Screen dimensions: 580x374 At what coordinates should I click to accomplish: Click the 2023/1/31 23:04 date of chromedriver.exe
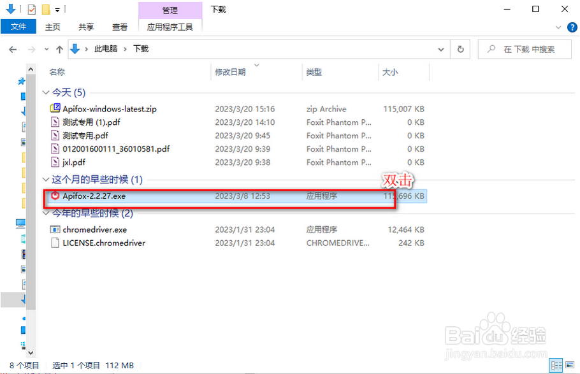pyautogui.click(x=245, y=229)
